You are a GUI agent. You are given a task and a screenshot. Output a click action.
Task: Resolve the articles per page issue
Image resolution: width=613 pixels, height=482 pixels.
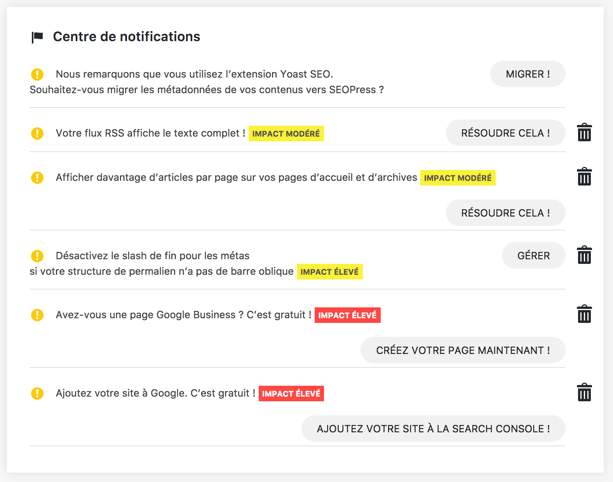point(505,213)
